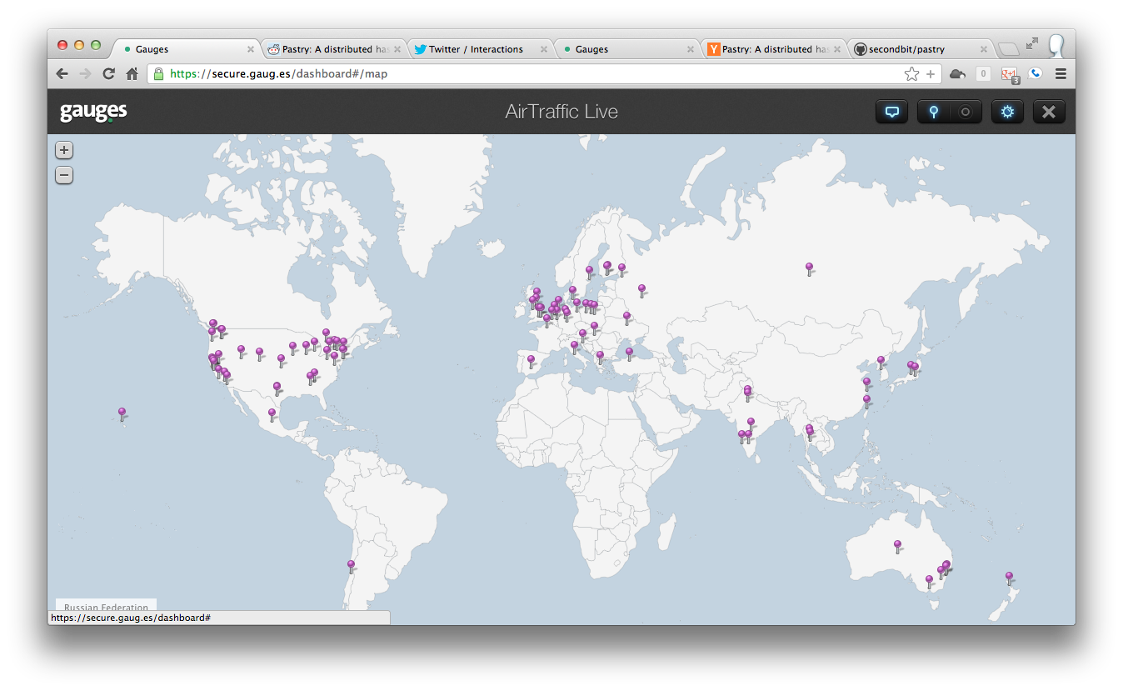Bookmark this page with the star icon
The image size is (1123, 691).
[911, 74]
